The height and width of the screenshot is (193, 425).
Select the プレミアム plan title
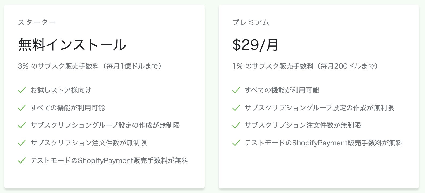coord(251,22)
